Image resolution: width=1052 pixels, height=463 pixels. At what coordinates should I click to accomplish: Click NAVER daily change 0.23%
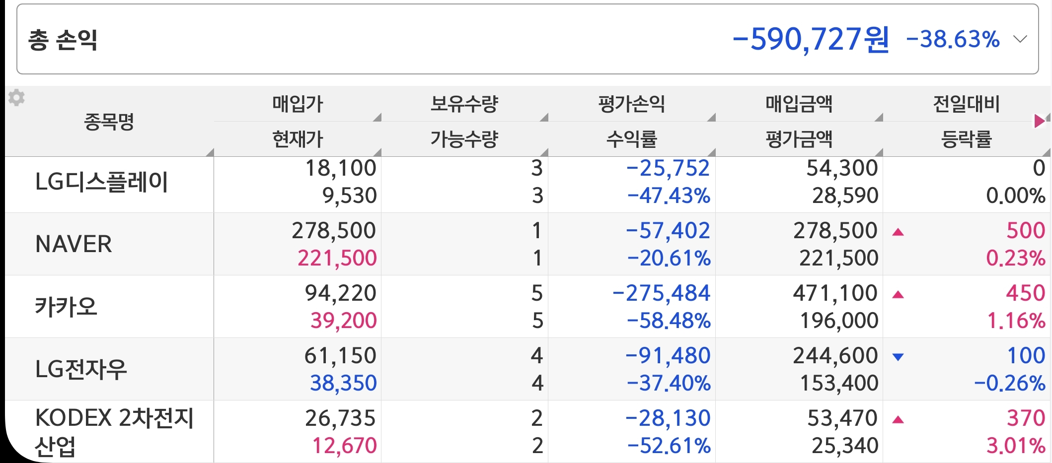pyautogui.click(x=1016, y=258)
